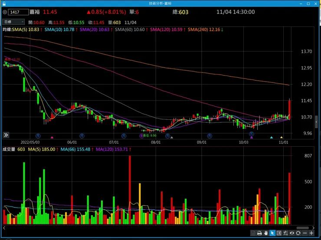321x240 pixels.
Task: Click the 低:10.55 low price
Action: tap(76, 23)
